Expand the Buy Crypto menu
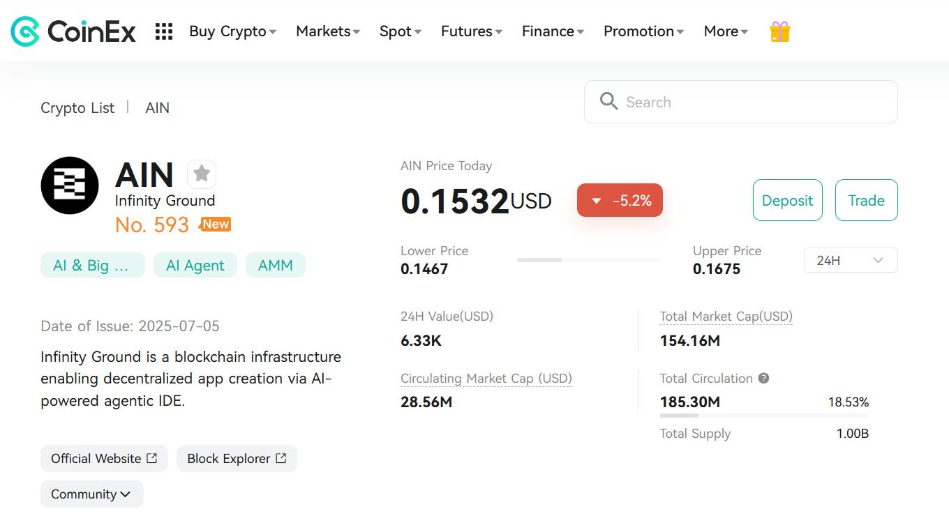 (233, 31)
